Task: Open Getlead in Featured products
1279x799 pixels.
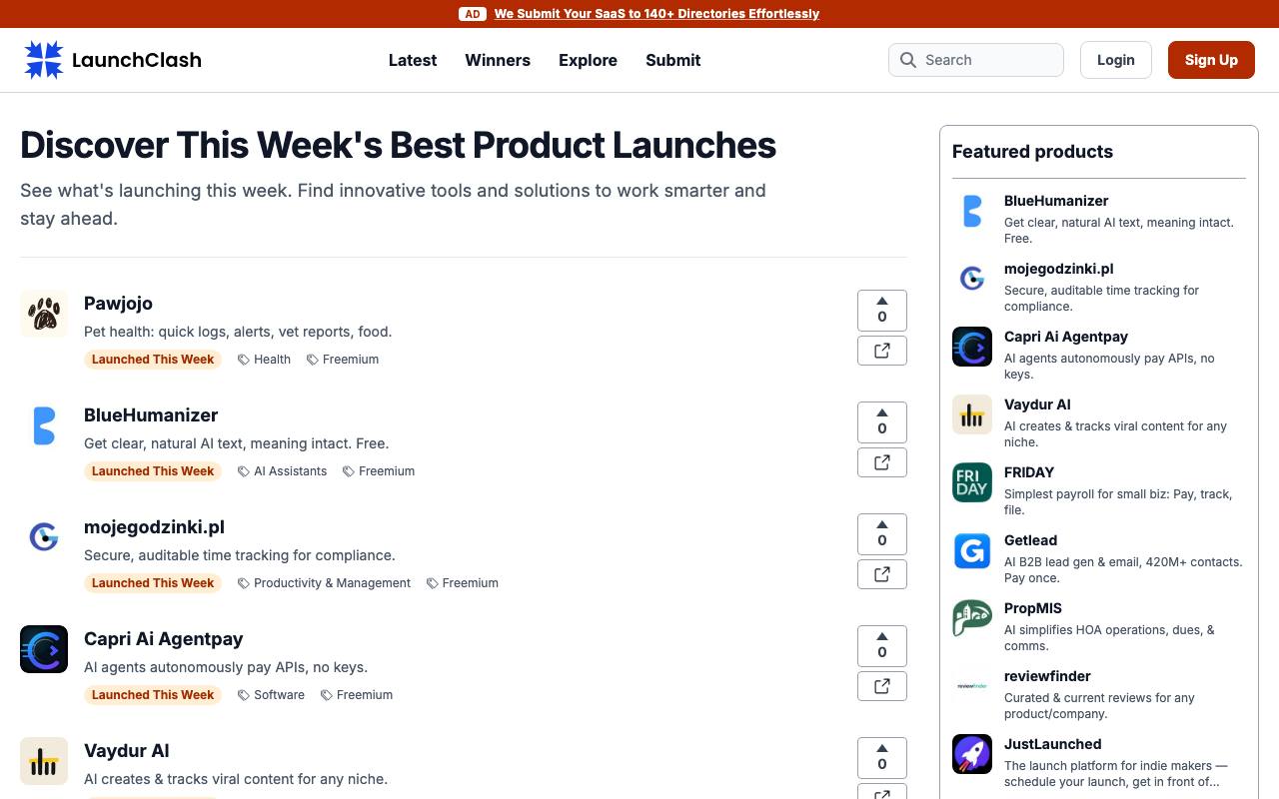Action: pos(1031,540)
